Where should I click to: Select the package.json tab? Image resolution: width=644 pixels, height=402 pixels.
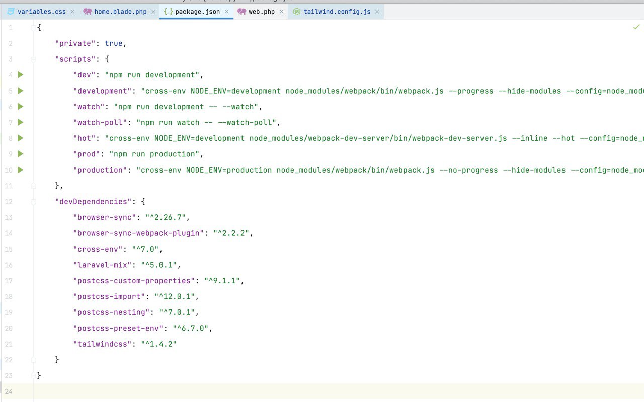(x=197, y=11)
